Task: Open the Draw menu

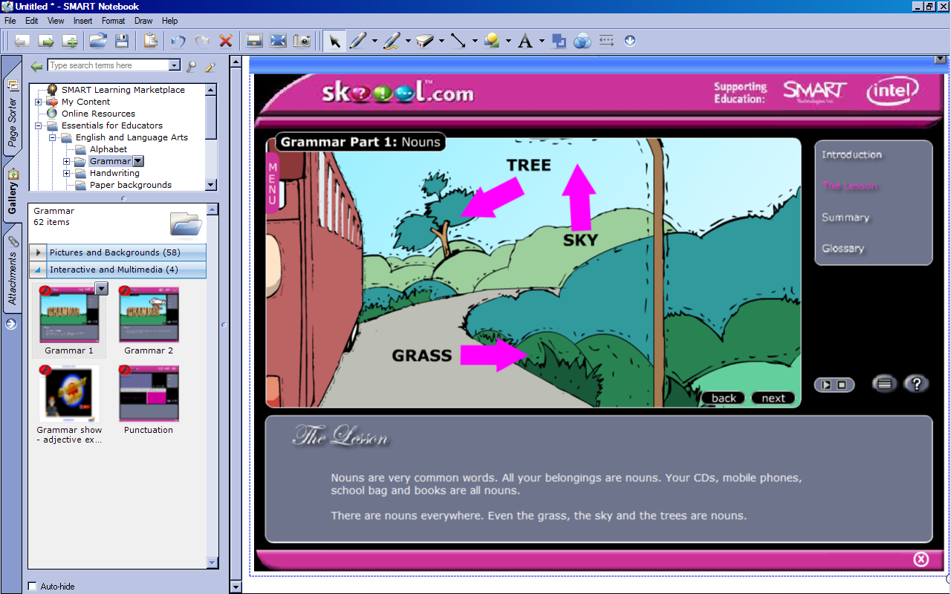Action: [x=143, y=21]
